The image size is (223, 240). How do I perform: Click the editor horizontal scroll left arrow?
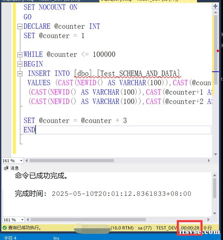tap(26, 161)
